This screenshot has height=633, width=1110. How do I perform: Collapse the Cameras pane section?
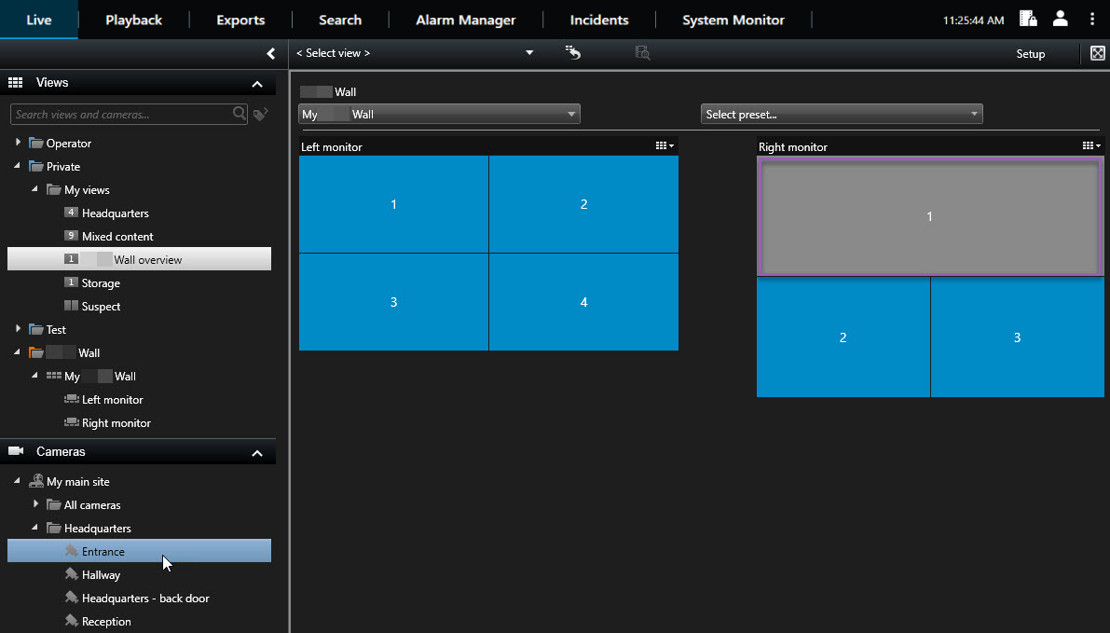tap(257, 453)
